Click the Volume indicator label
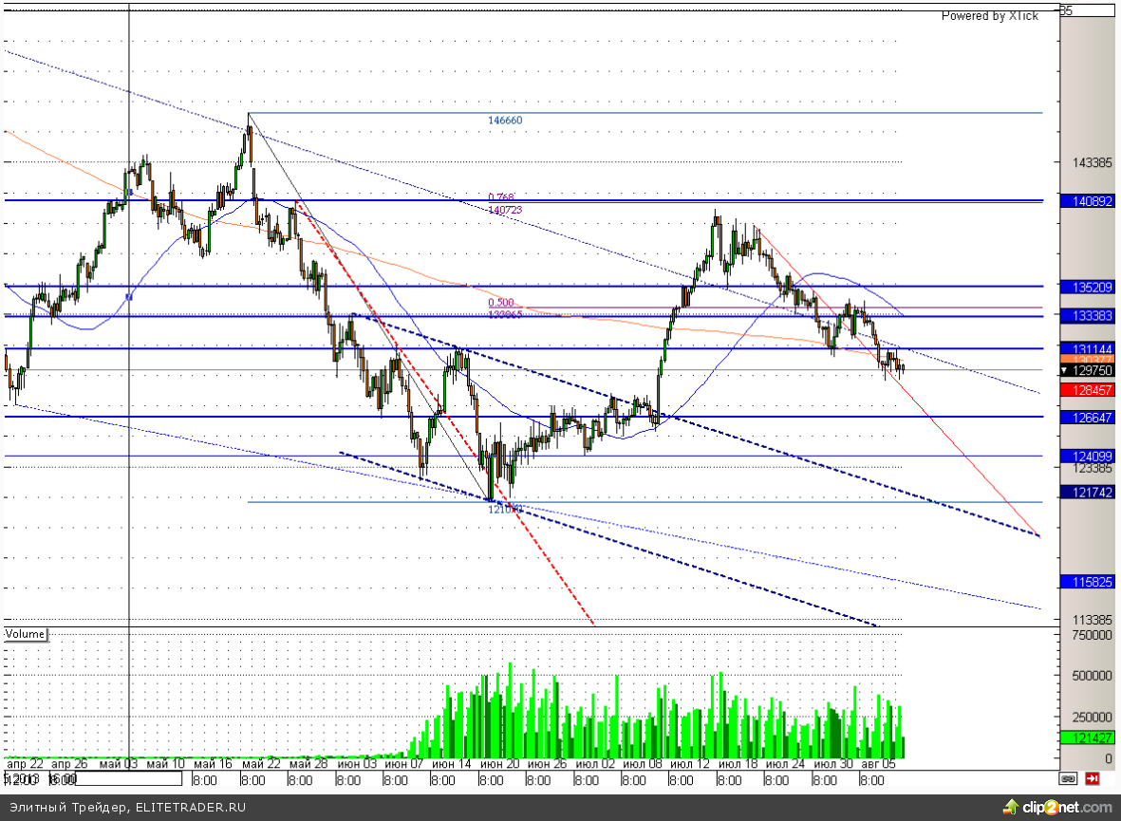This screenshot has height=821, width=1121. (26, 633)
